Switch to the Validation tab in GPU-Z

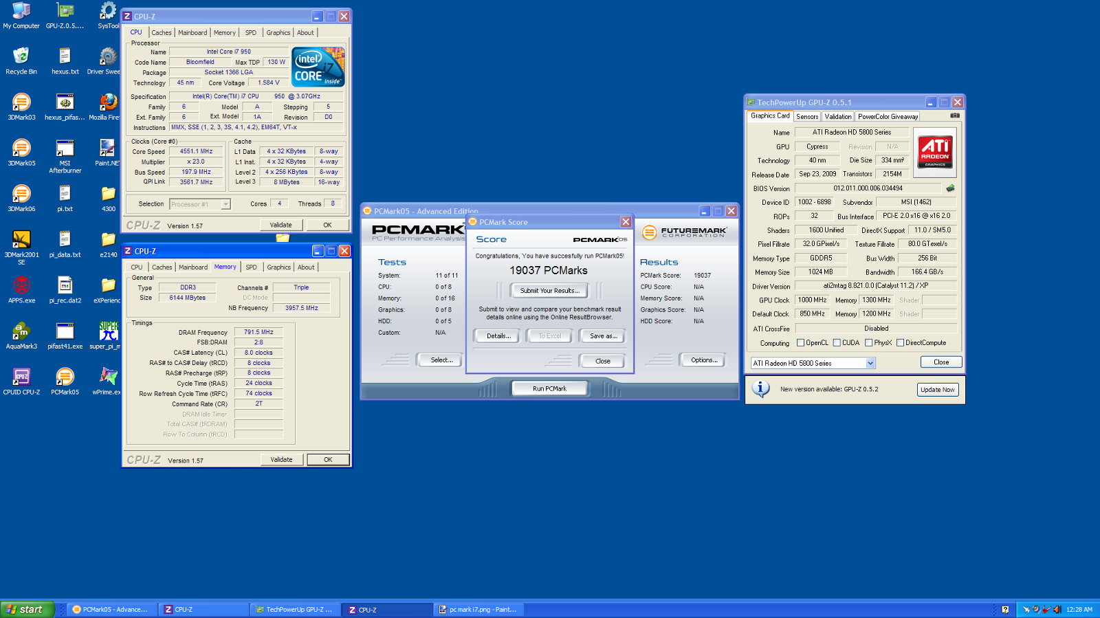tap(838, 117)
